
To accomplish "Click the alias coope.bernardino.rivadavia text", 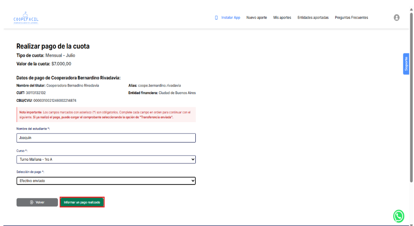I will [x=159, y=85].
